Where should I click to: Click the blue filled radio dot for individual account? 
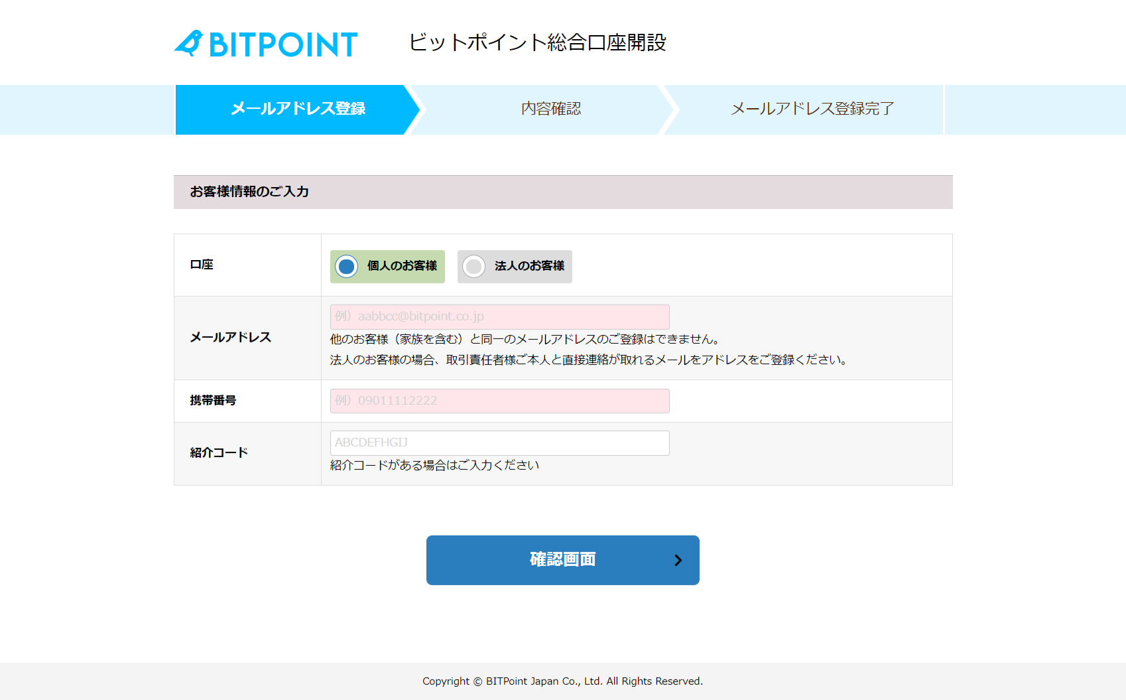click(x=346, y=267)
